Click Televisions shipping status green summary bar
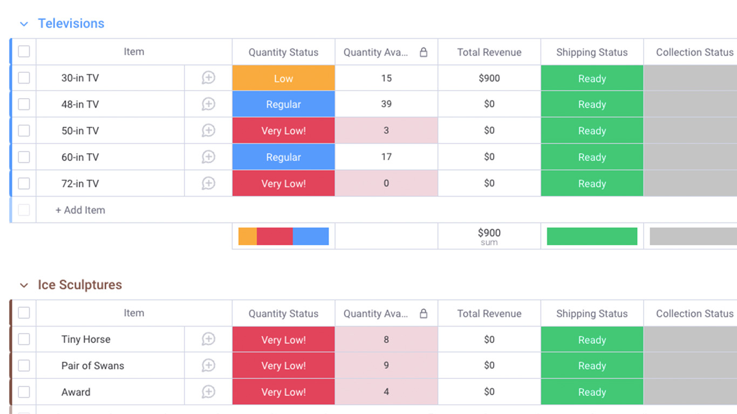The image size is (737, 414). pyautogui.click(x=592, y=236)
